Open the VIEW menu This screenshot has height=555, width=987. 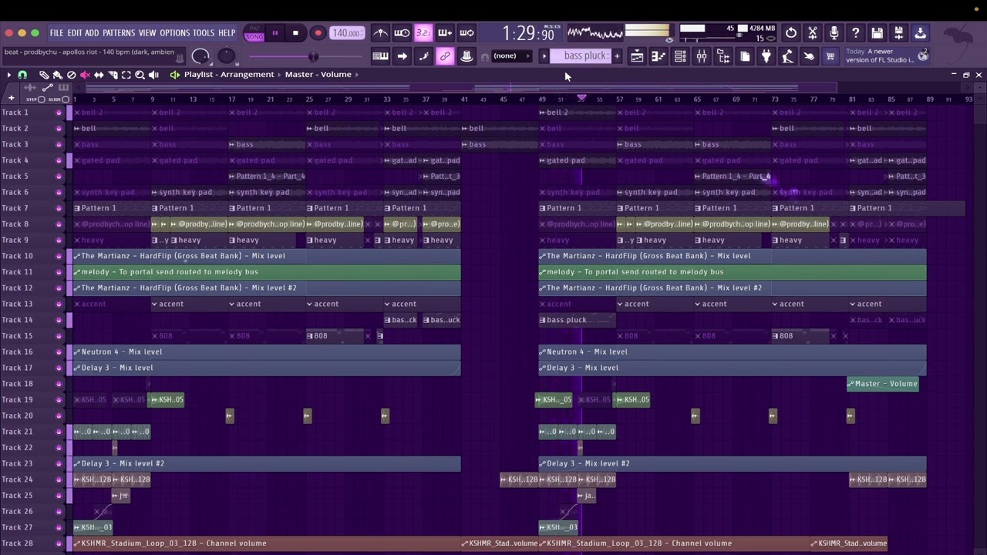click(x=147, y=33)
